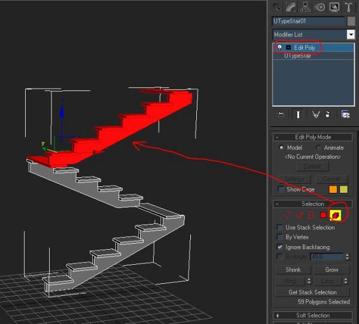359x324 pixels.
Task: Click the Ring button
Action: click(290, 281)
